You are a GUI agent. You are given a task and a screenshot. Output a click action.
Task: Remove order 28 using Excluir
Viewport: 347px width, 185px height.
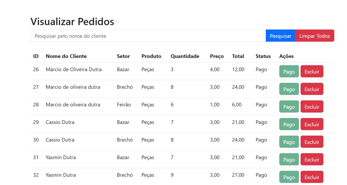click(312, 107)
